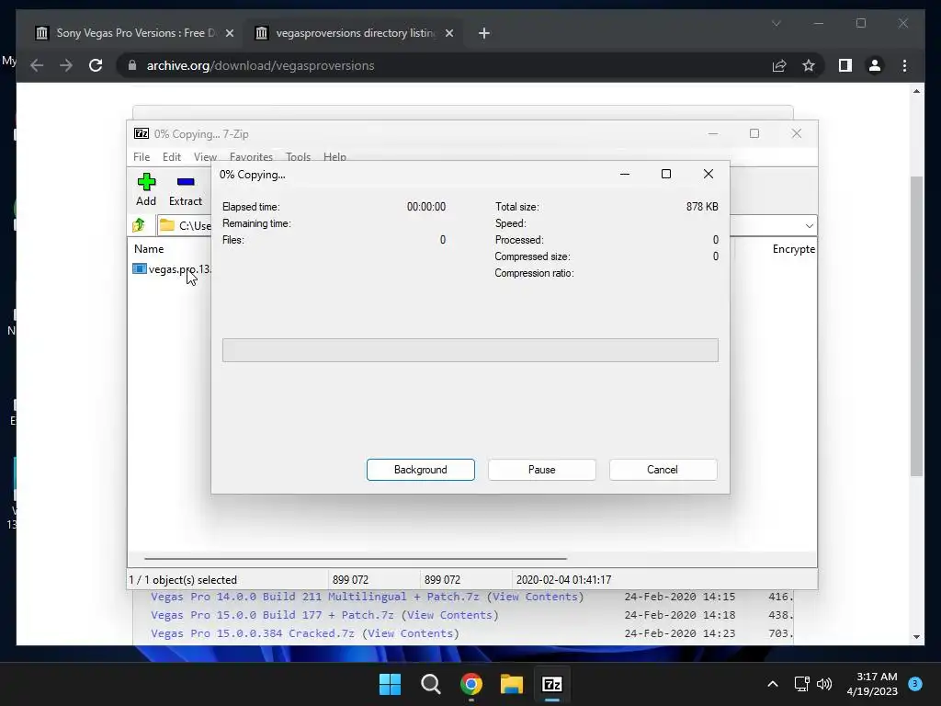View Contents of Vegas Pro 15.0.0 Build 177
Viewport: 941px width, 706px height.
pyautogui.click(x=449, y=615)
